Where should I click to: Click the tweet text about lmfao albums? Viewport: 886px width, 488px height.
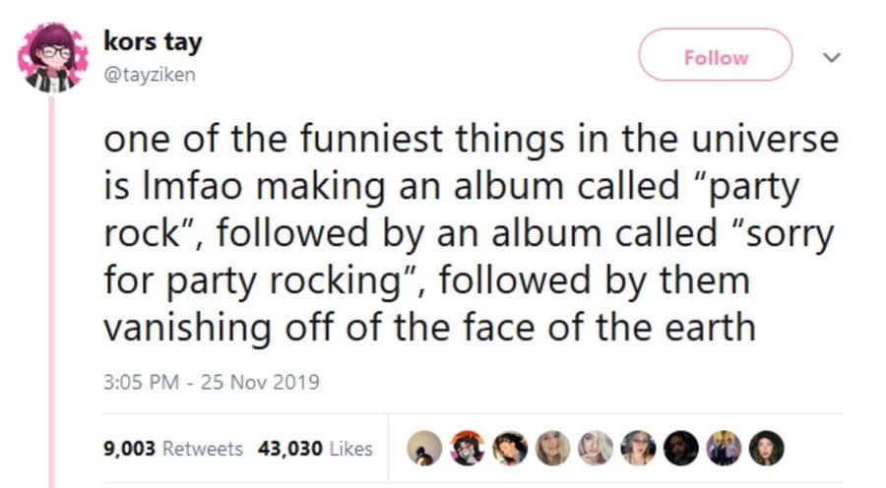click(x=471, y=232)
